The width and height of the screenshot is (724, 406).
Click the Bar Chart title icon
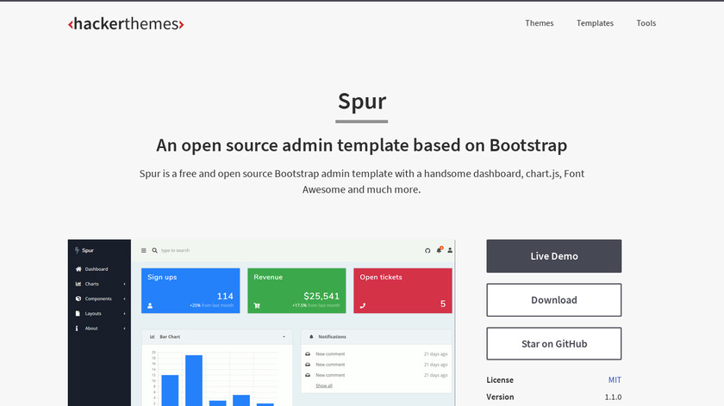[x=153, y=337]
